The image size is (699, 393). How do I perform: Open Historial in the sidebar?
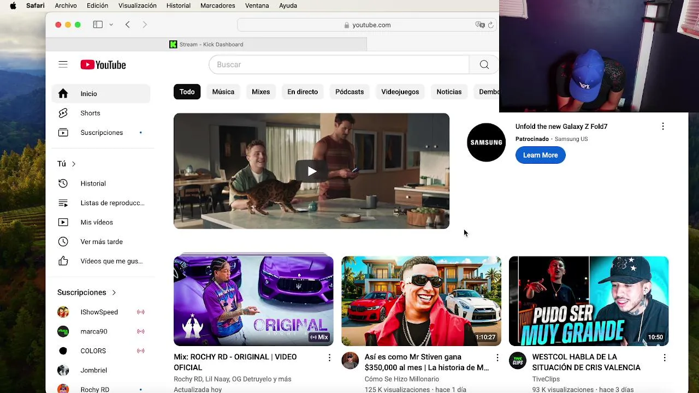(x=101, y=183)
